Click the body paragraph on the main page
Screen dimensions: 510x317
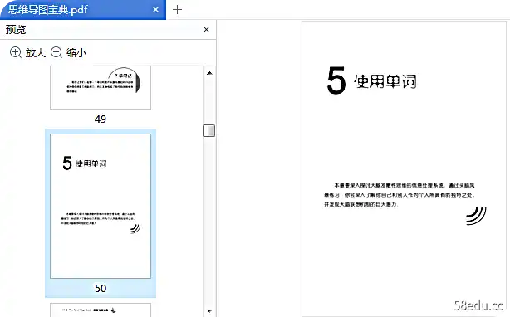click(x=400, y=195)
